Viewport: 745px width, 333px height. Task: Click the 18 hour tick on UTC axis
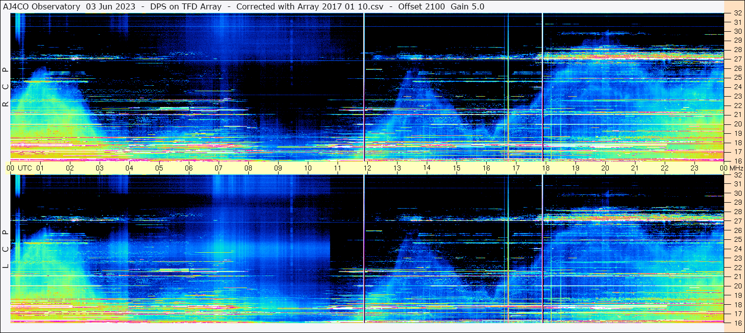point(546,168)
